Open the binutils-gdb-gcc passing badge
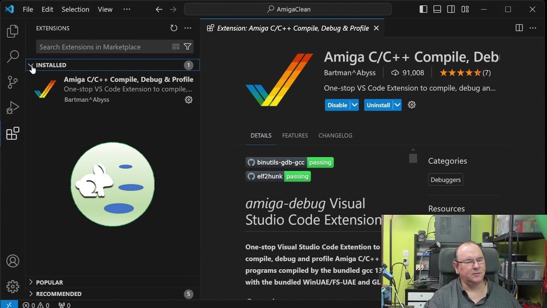Image resolution: width=547 pixels, height=308 pixels. point(289,162)
